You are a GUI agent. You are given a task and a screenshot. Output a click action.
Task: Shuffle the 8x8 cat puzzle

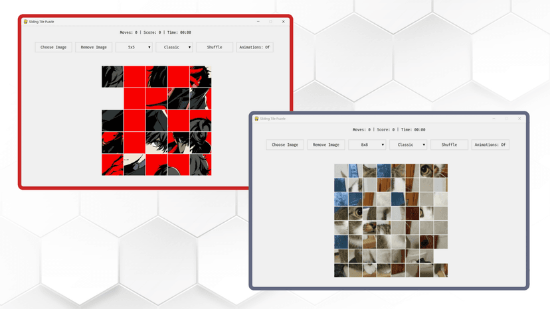pyautogui.click(x=449, y=145)
